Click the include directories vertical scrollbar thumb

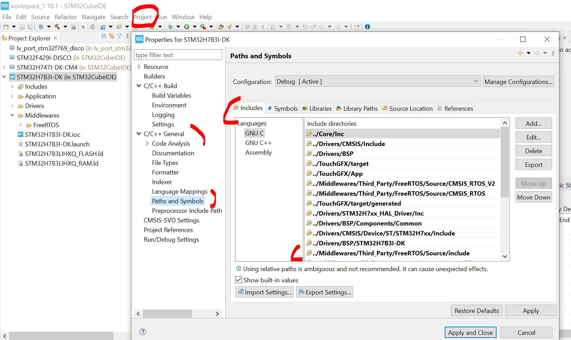[505, 162]
